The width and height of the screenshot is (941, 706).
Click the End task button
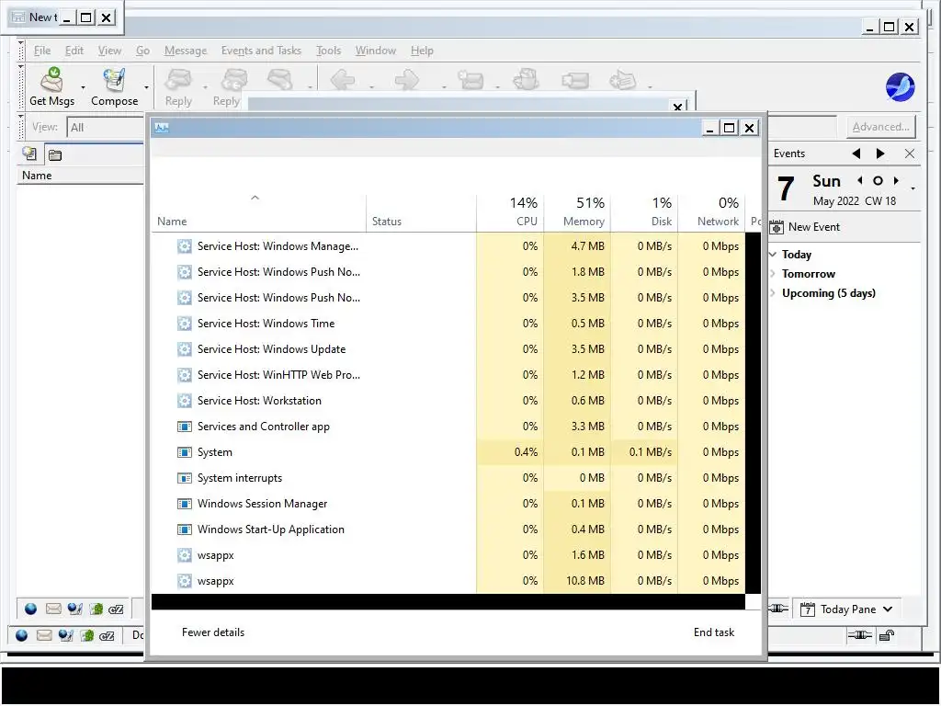[x=713, y=632]
